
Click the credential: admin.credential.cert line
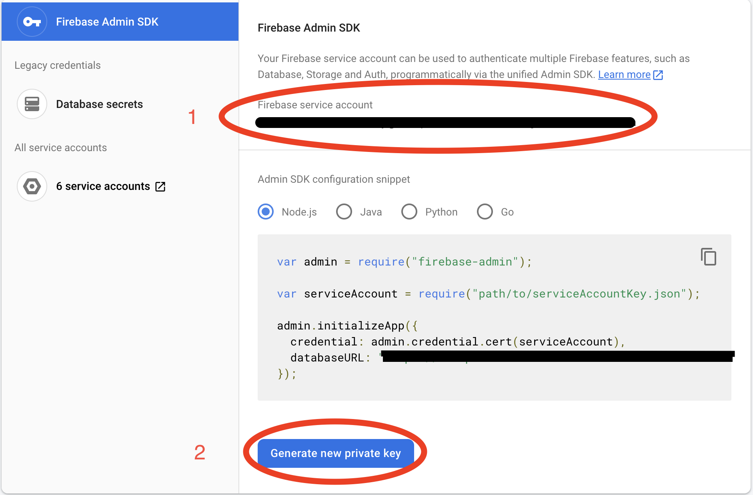point(458,342)
